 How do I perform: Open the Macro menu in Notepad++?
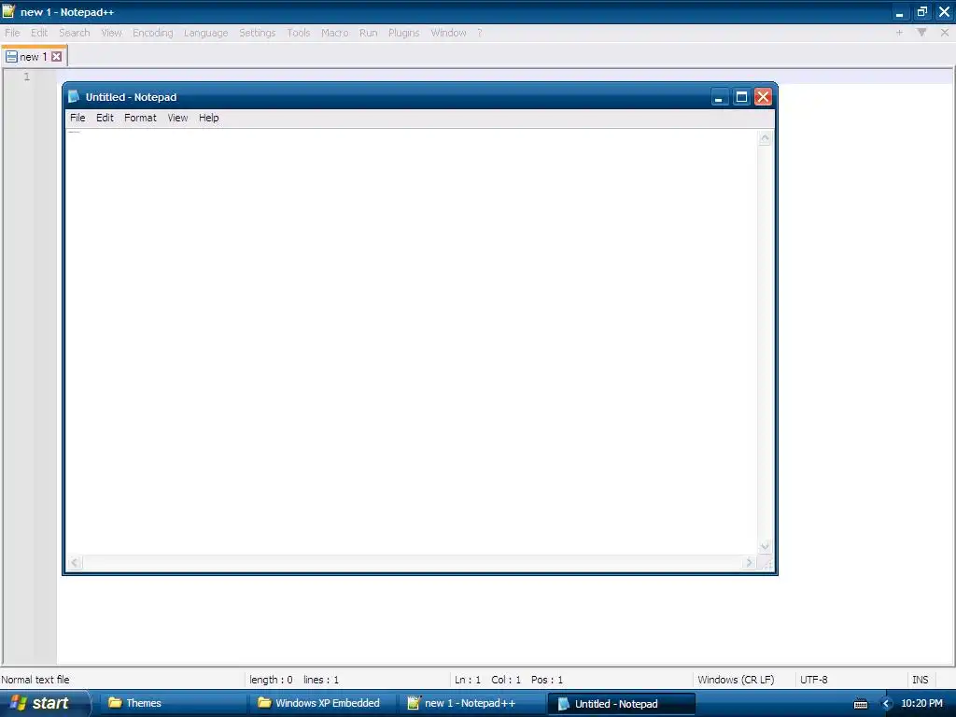click(335, 33)
